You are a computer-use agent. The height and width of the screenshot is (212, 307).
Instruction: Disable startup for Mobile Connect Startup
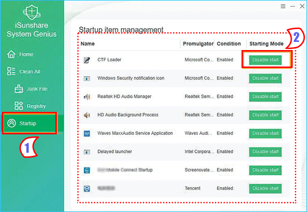tap(265, 170)
